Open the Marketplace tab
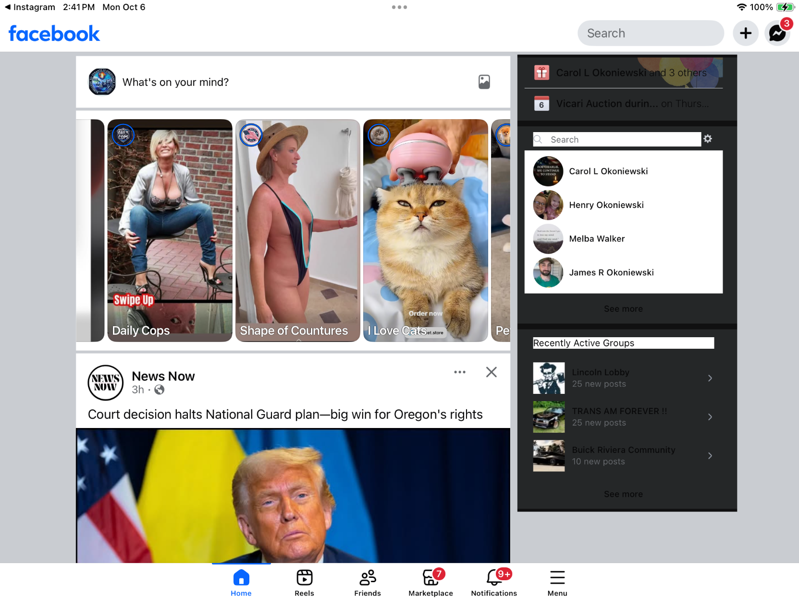 point(430,582)
